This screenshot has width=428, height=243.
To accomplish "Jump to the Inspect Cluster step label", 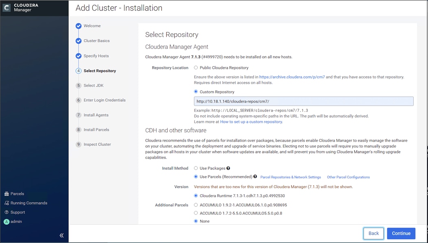I will [x=97, y=144].
